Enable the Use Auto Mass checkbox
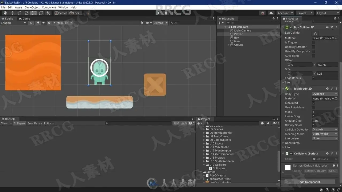Viewport: 342px width, 192px height. click(314, 107)
